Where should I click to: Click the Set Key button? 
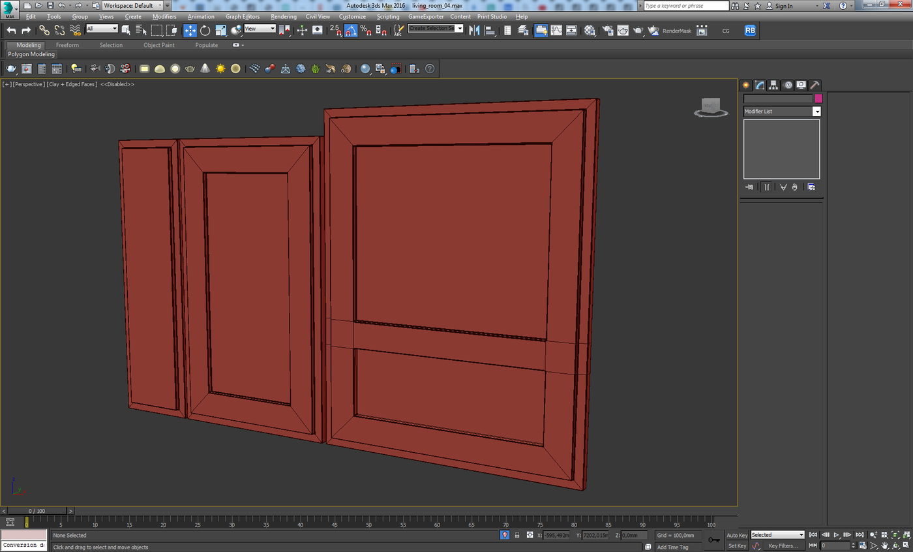(737, 546)
